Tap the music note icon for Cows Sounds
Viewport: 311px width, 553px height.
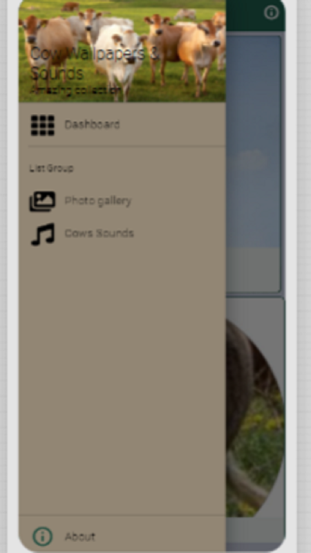click(x=43, y=234)
